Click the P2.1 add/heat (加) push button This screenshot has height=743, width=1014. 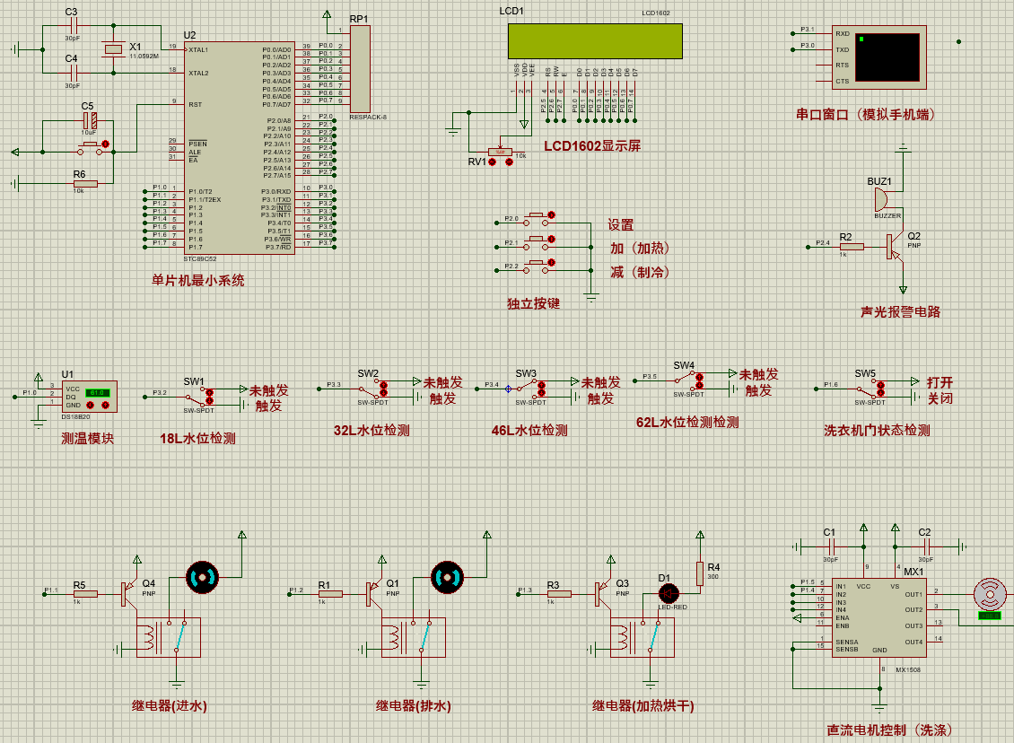(x=536, y=244)
